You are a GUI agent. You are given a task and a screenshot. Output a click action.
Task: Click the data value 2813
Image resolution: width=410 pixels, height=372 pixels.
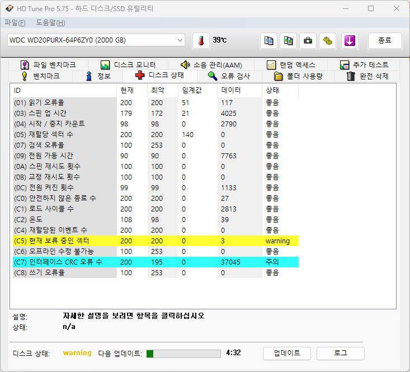coord(229,209)
